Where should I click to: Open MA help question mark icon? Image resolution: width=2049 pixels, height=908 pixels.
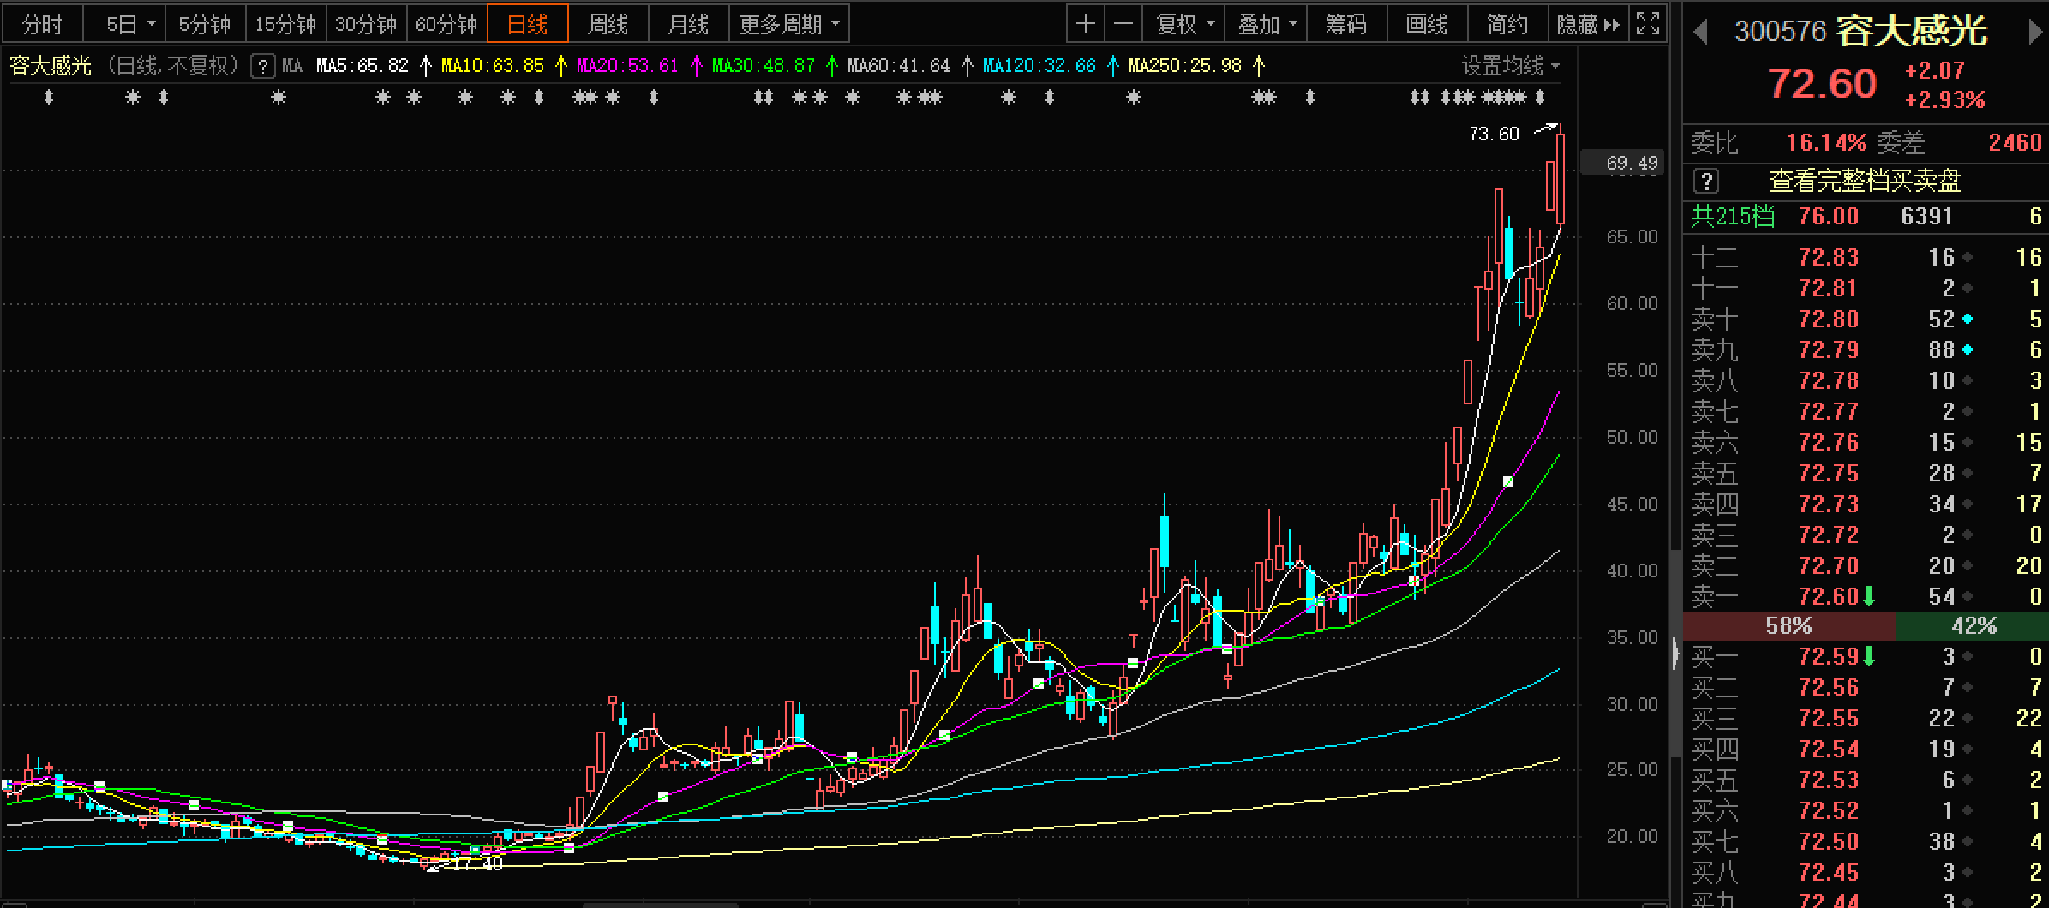(262, 66)
